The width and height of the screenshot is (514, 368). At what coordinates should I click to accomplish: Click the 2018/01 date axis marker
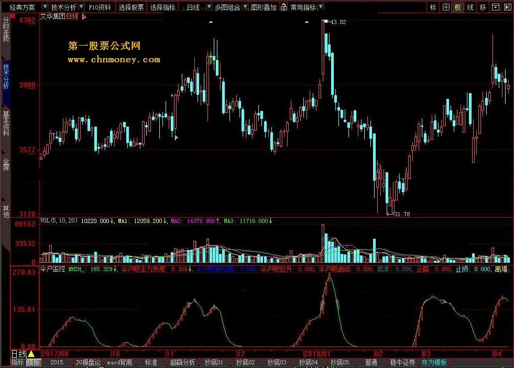pos(317,354)
